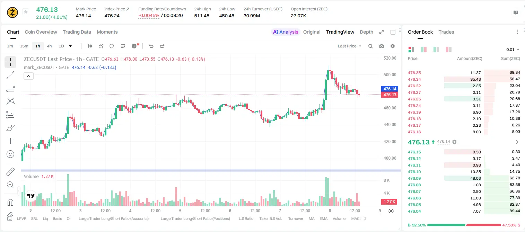Click the AI Analysis button
This screenshot has height=232, width=525.
click(x=285, y=32)
